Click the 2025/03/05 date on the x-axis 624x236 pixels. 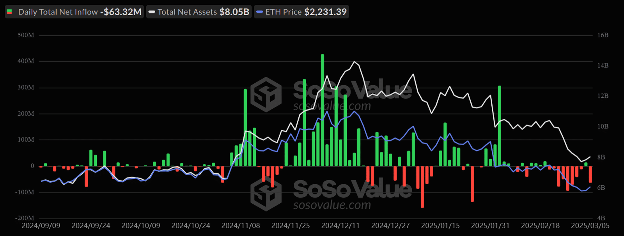590,226
